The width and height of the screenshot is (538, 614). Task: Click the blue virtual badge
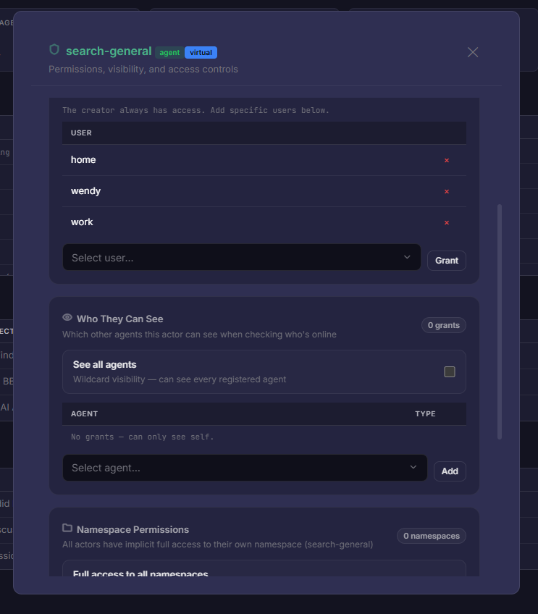[201, 52]
